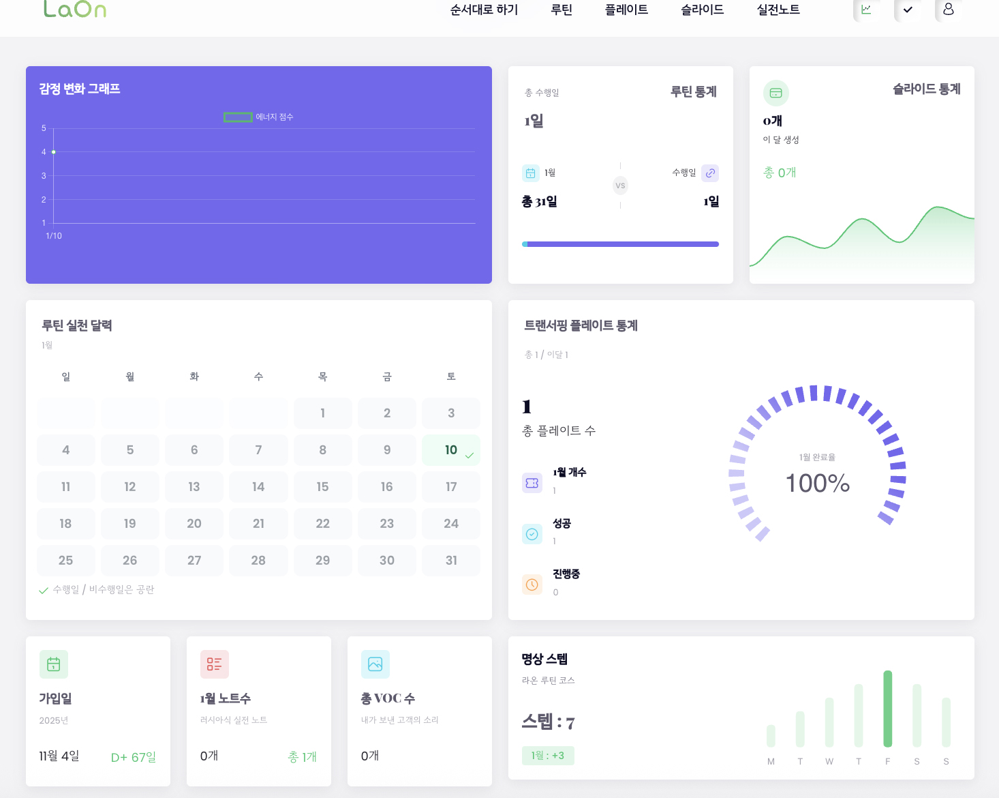Open the user profile icon
The image size is (999, 798).
tap(948, 10)
